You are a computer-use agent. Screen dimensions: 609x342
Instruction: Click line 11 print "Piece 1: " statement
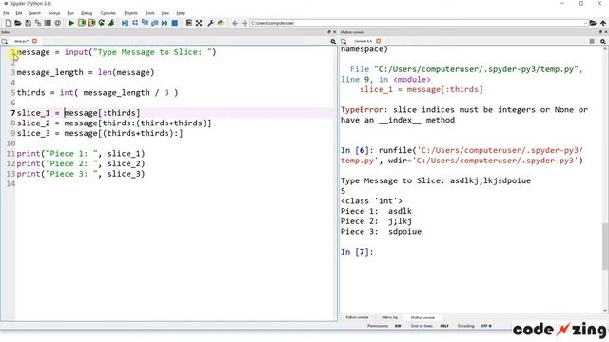click(81, 154)
